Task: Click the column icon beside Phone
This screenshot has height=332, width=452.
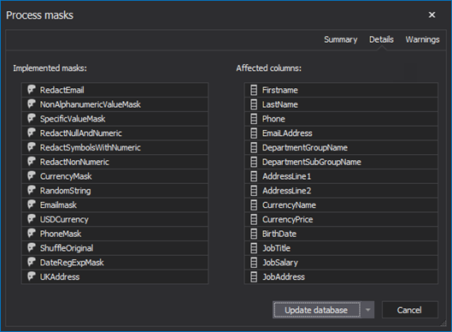Action: pyautogui.click(x=254, y=119)
